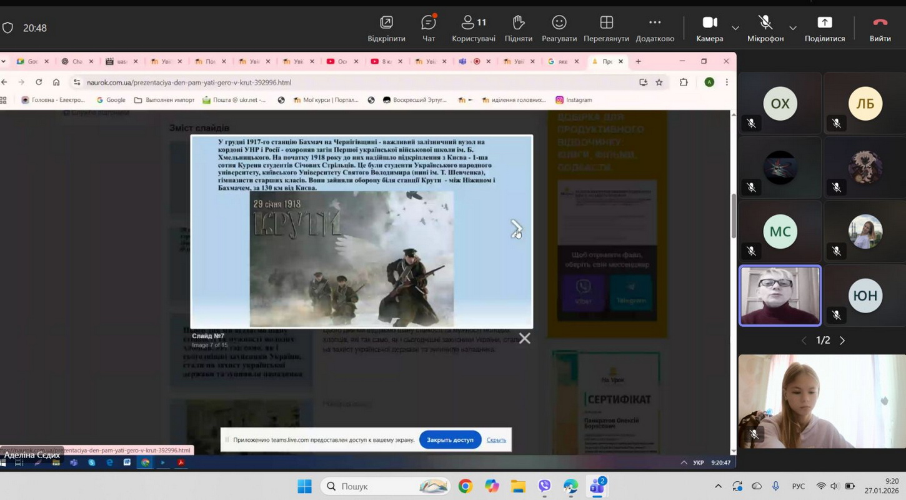Click the Закрыть доступ button
906x500 pixels.
(x=450, y=440)
